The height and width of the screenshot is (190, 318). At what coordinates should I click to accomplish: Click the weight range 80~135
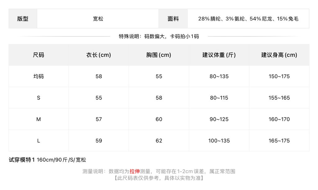(x=219, y=76)
